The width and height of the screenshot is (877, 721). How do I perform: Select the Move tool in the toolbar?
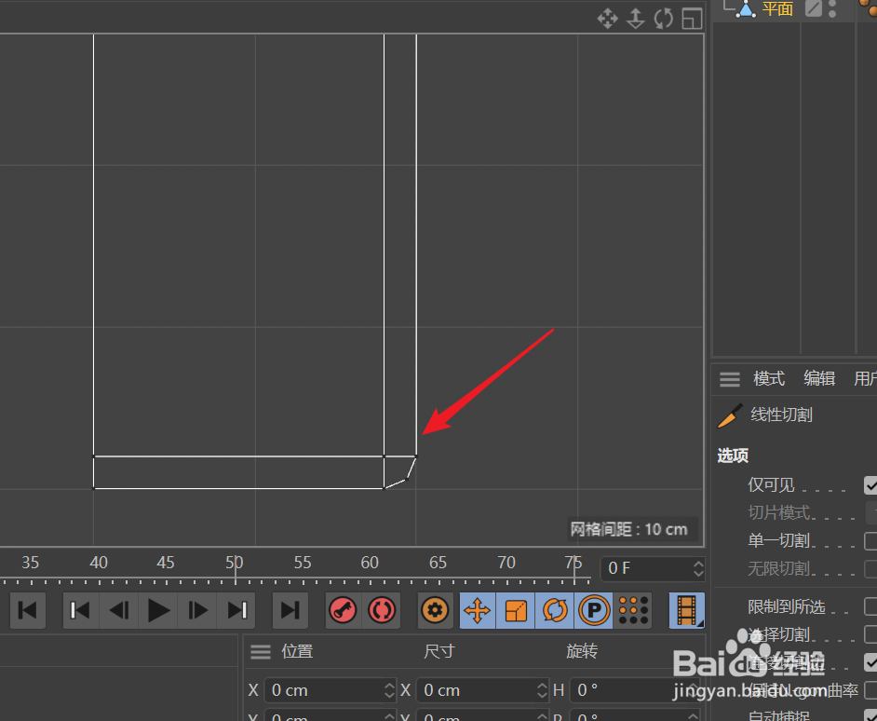click(477, 610)
